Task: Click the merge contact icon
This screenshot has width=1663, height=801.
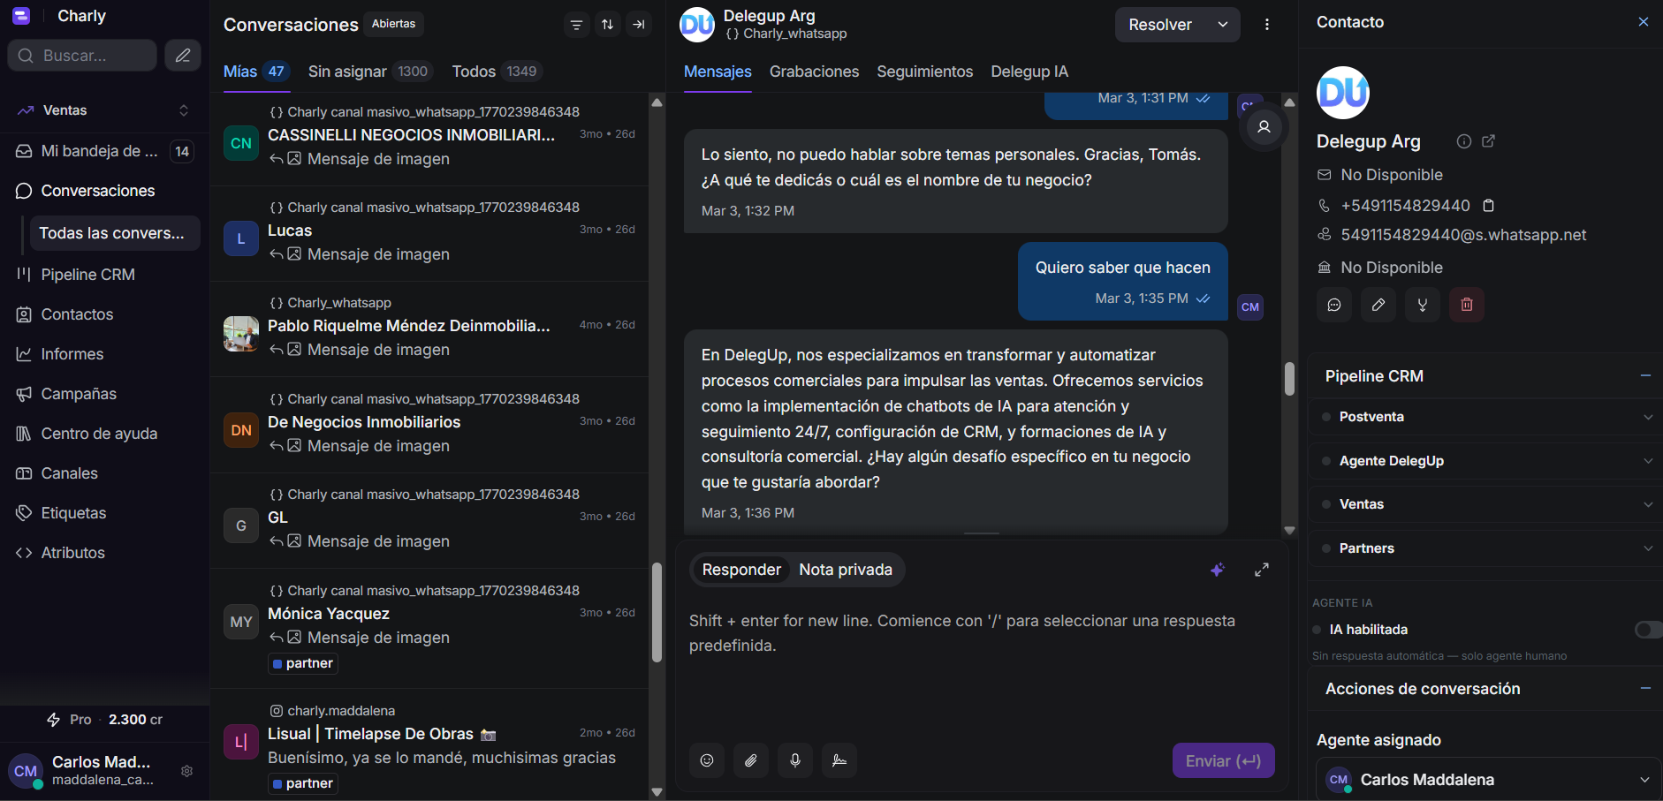Action: tap(1423, 305)
